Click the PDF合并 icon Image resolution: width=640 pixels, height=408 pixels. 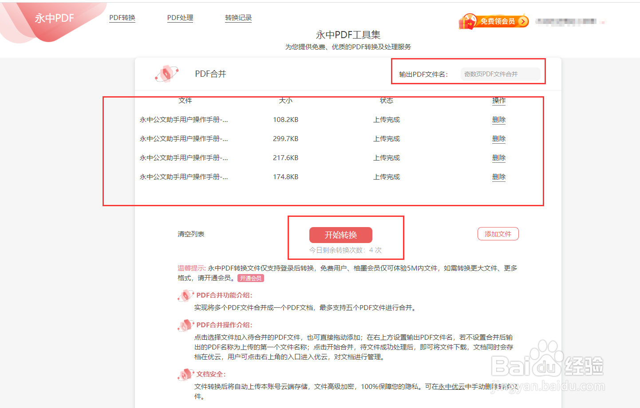coord(166,74)
